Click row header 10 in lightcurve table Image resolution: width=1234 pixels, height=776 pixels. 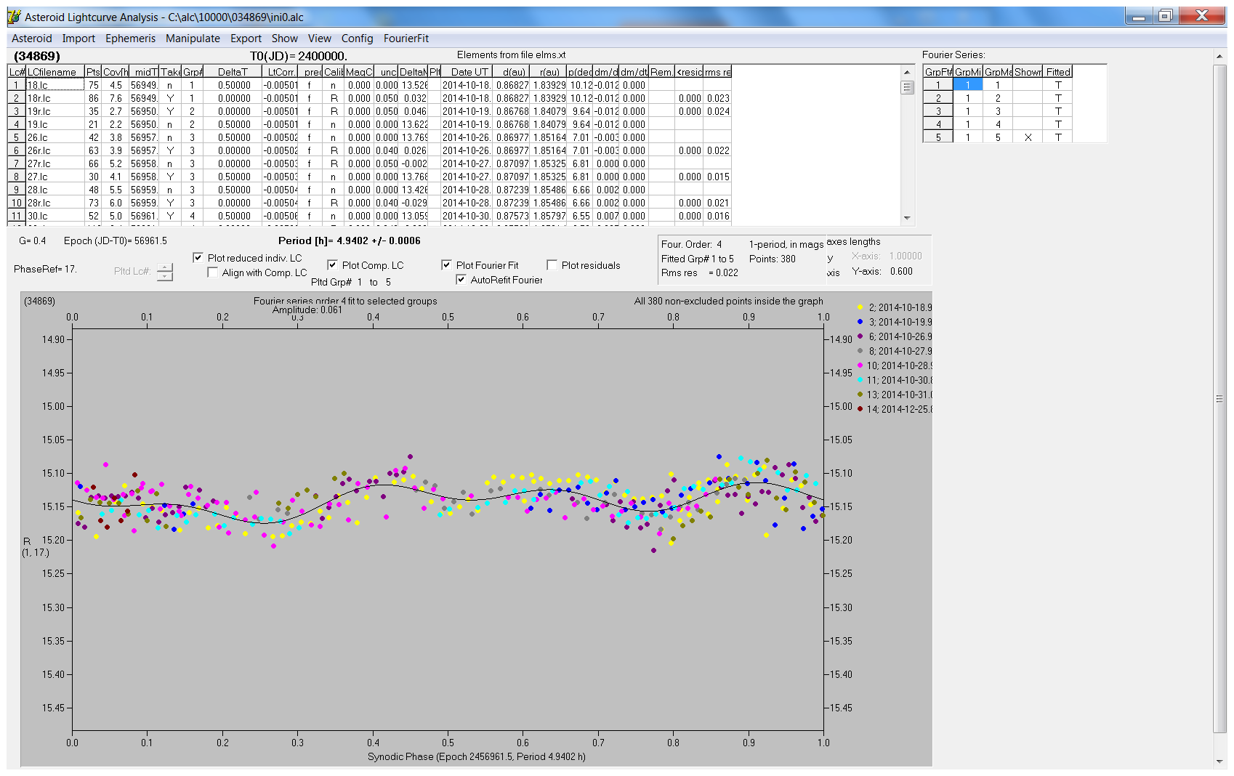tap(17, 203)
